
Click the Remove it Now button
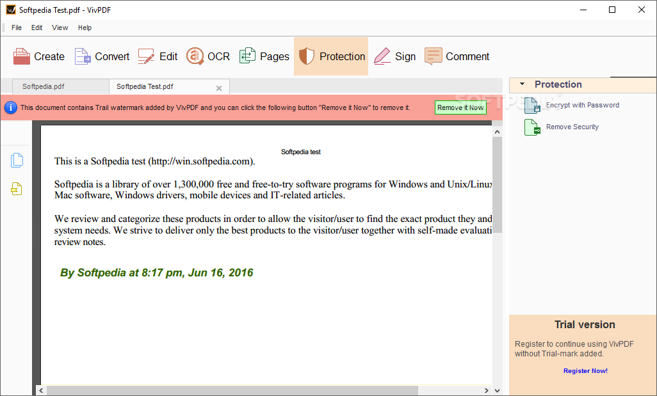[x=460, y=107]
